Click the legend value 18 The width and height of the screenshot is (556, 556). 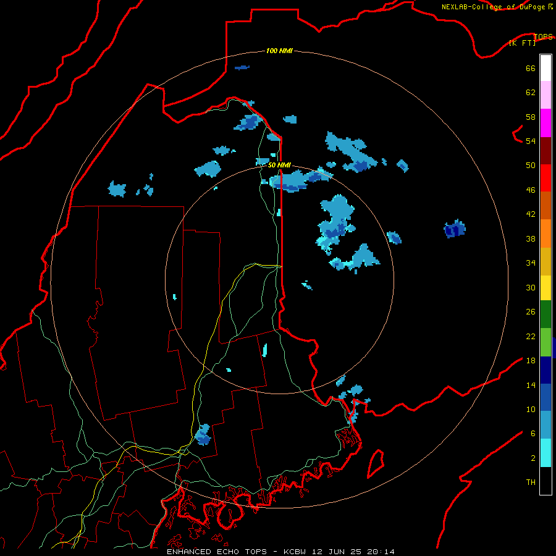pos(531,361)
